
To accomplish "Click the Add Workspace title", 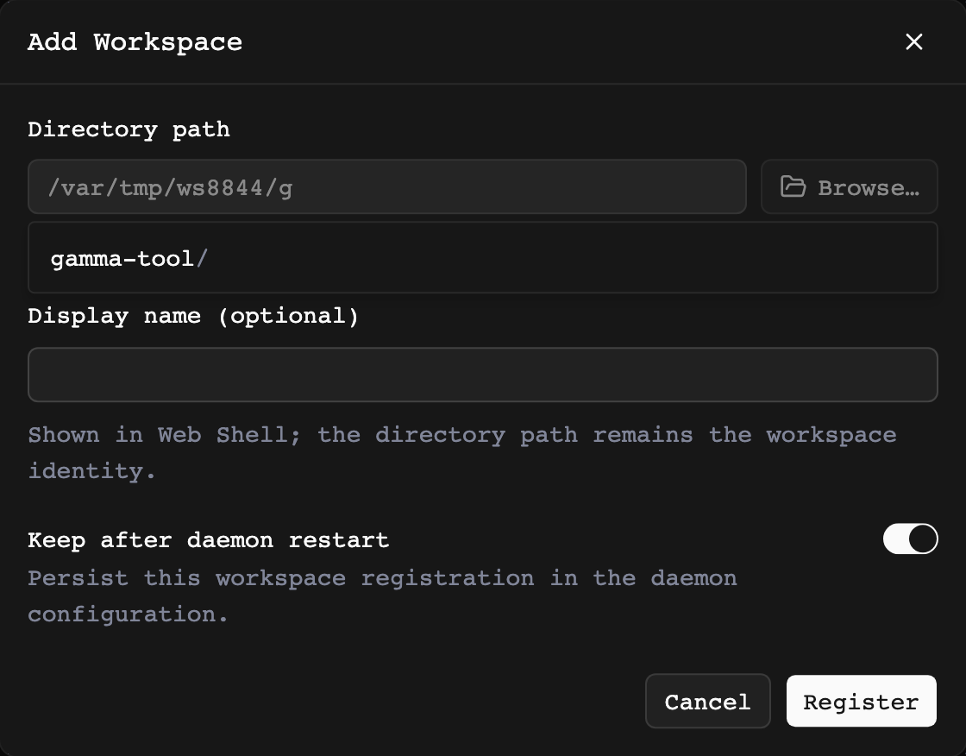I will pyautogui.click(x=135, y=42).
